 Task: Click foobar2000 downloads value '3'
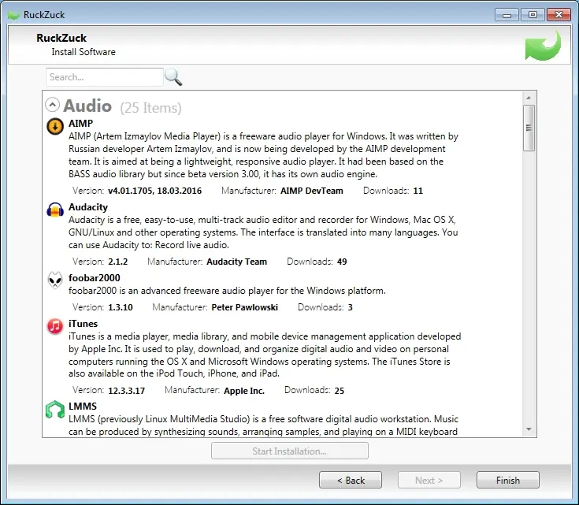tap(350, 307)
